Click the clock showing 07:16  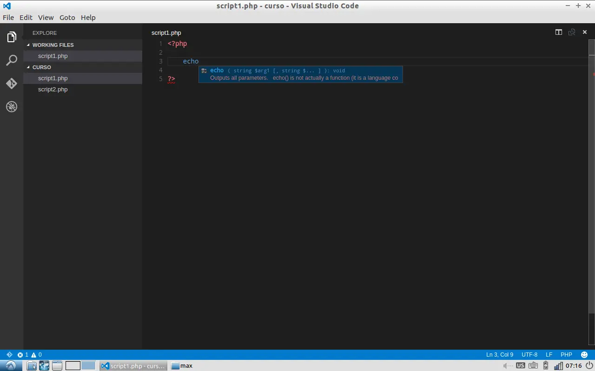(x=574, y=366)
